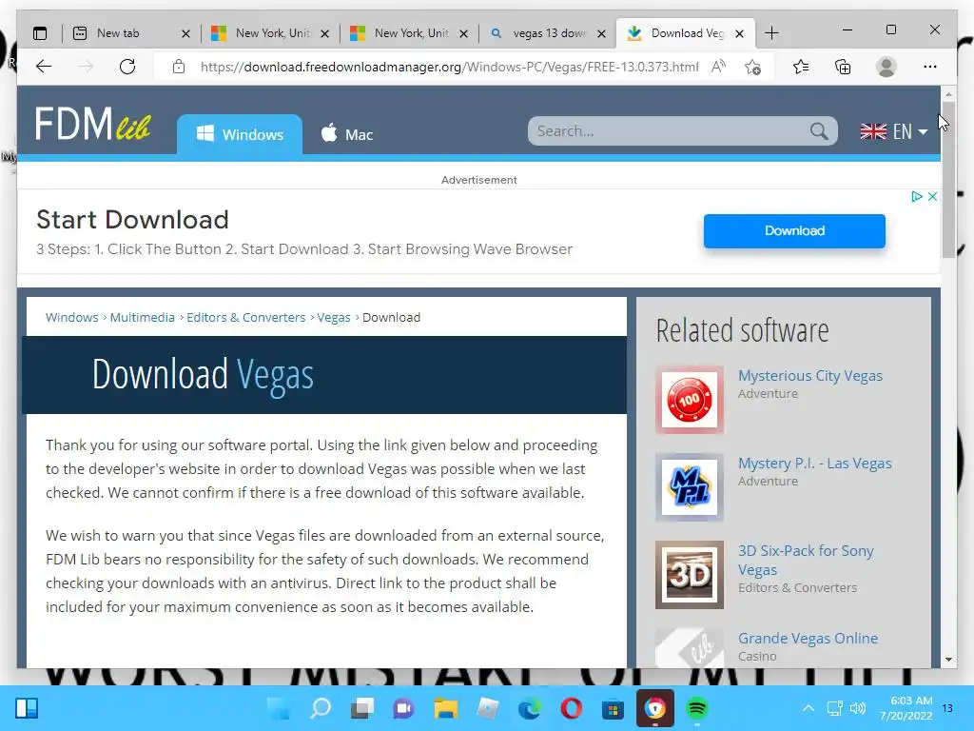Screen dimensions: 974x731
Task: Open Spotify from the taskbar
Action: click(x=697, y=708)
